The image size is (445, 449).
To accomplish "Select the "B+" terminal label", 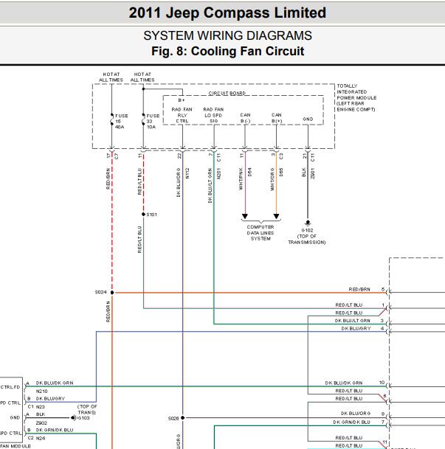I will click(182, 100).
